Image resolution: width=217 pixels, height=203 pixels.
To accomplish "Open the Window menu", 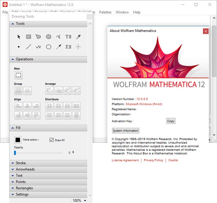I will point(122,12).
